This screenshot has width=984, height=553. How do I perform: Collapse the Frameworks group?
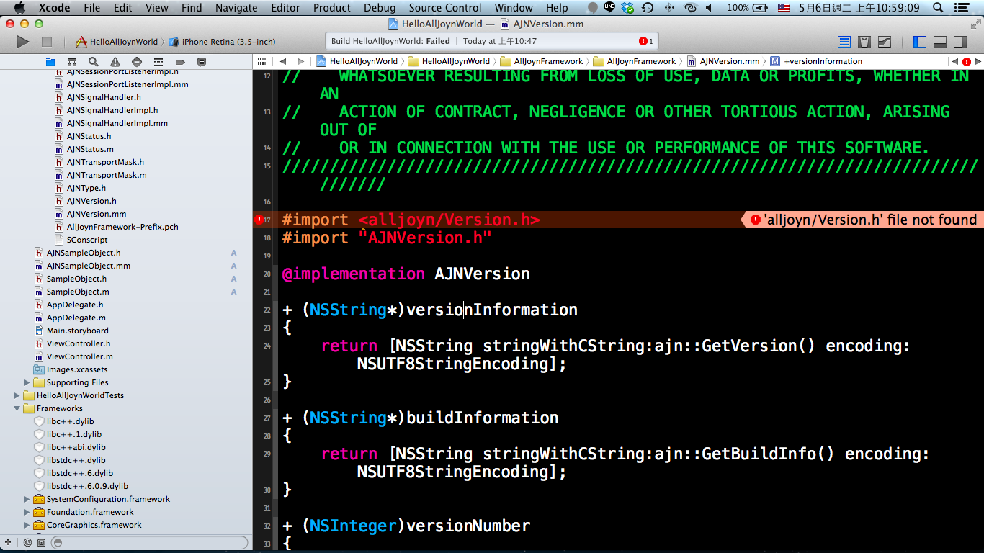18,408
